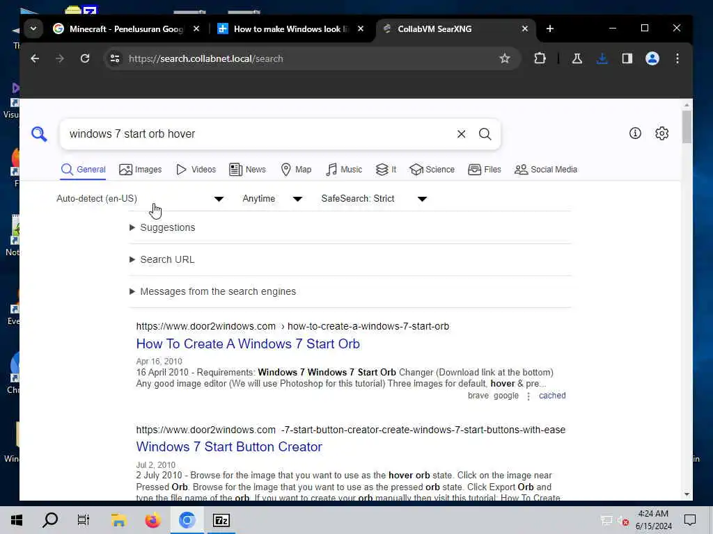The image size is (713, 534).
Task: Switch to How to make Windows tab
Action: (291, 29)
